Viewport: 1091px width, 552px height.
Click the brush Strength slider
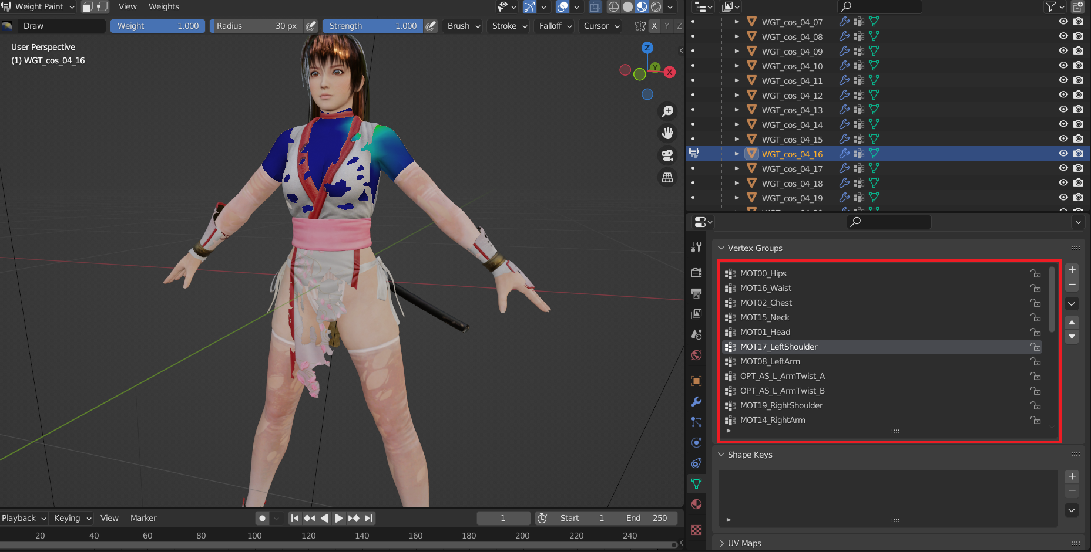point(373,26)
